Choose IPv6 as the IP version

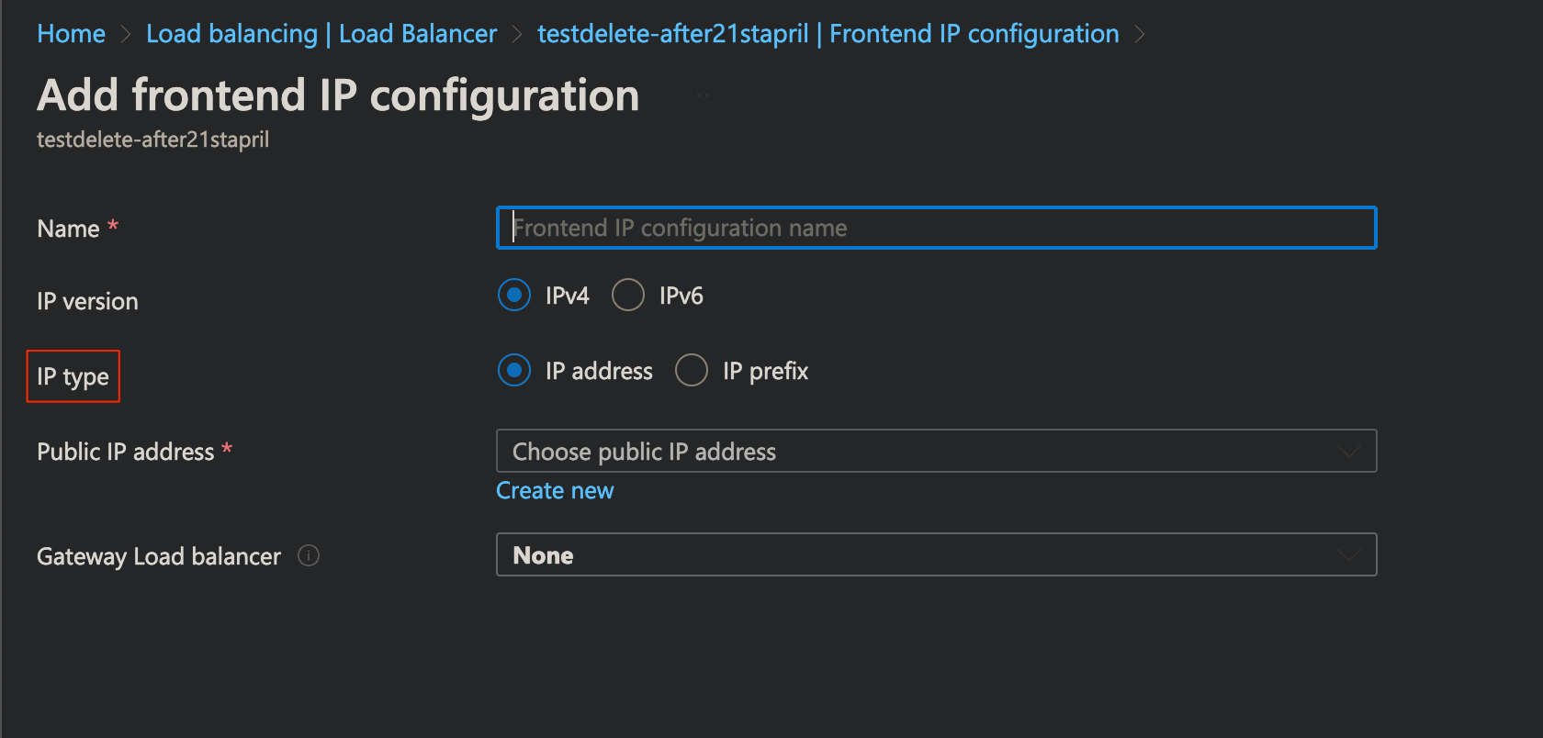click(628, 295)
